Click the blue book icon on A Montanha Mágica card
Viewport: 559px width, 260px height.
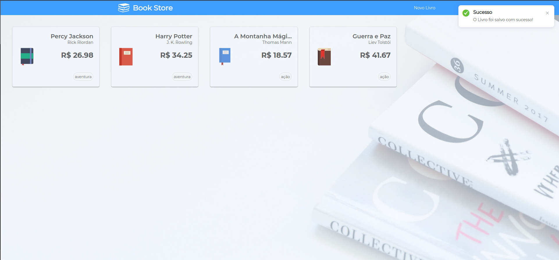225,57
